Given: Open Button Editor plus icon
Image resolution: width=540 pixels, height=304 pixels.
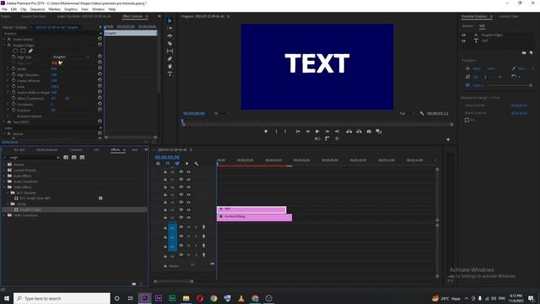Looking at the screenshot, I should 448,139.
